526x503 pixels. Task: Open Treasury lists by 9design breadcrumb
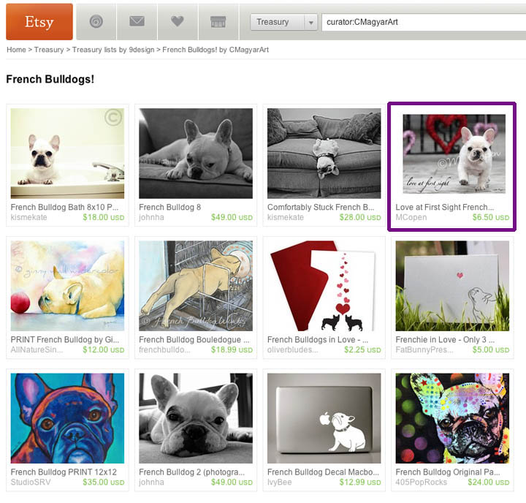[x=113, y=50]
